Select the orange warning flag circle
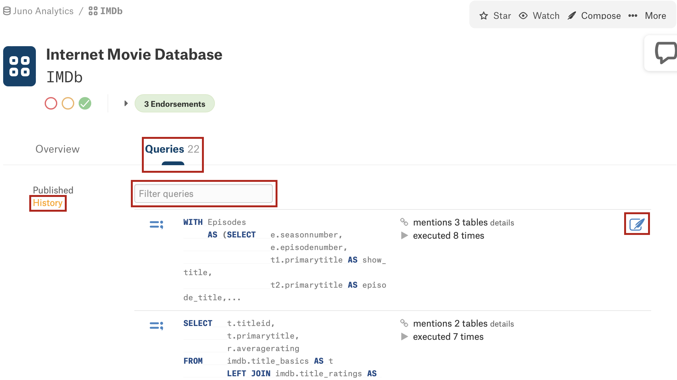 68,103
